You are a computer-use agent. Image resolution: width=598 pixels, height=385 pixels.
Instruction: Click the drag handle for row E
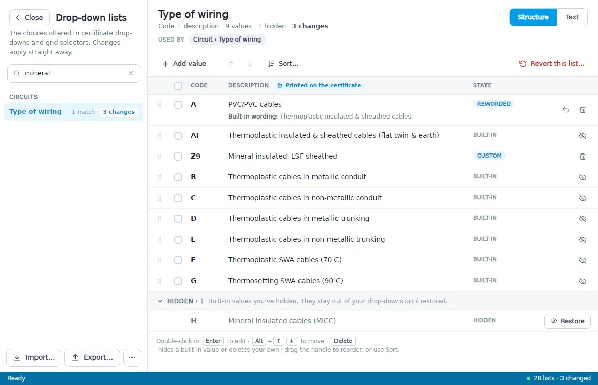159,240
